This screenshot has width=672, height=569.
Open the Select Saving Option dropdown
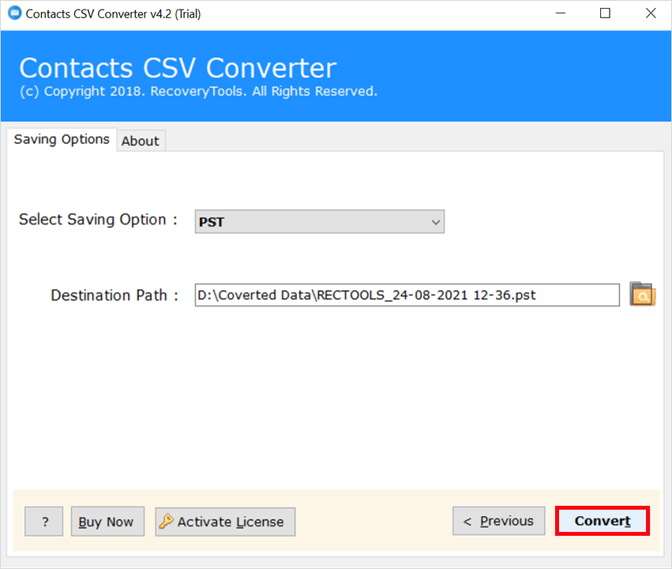pos(319,222)
